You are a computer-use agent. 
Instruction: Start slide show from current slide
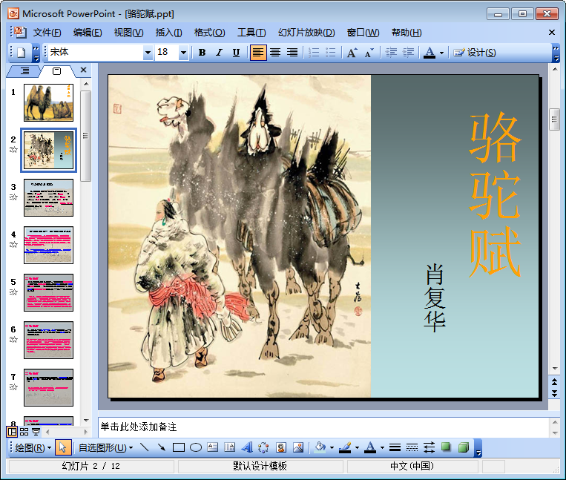point(36,432)
